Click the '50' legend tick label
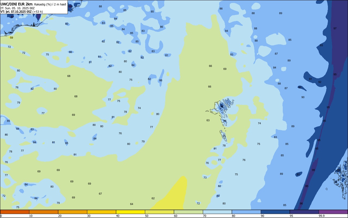 click(147, 216)
